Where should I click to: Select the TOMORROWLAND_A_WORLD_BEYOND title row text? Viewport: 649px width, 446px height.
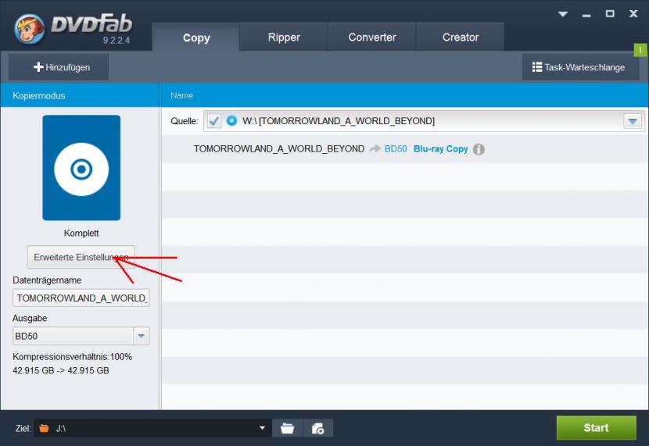coord(279,149)
